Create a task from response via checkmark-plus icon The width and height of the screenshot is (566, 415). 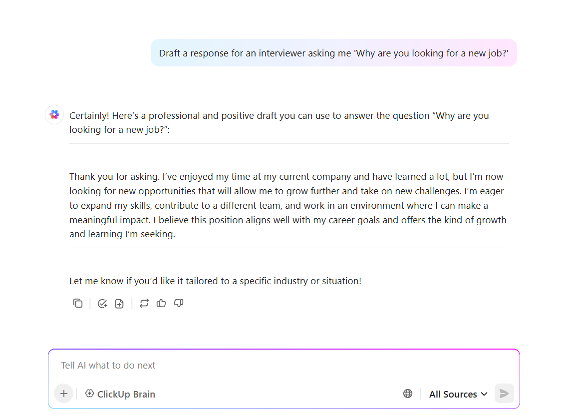pyautogui.click(x=102, y=304)
